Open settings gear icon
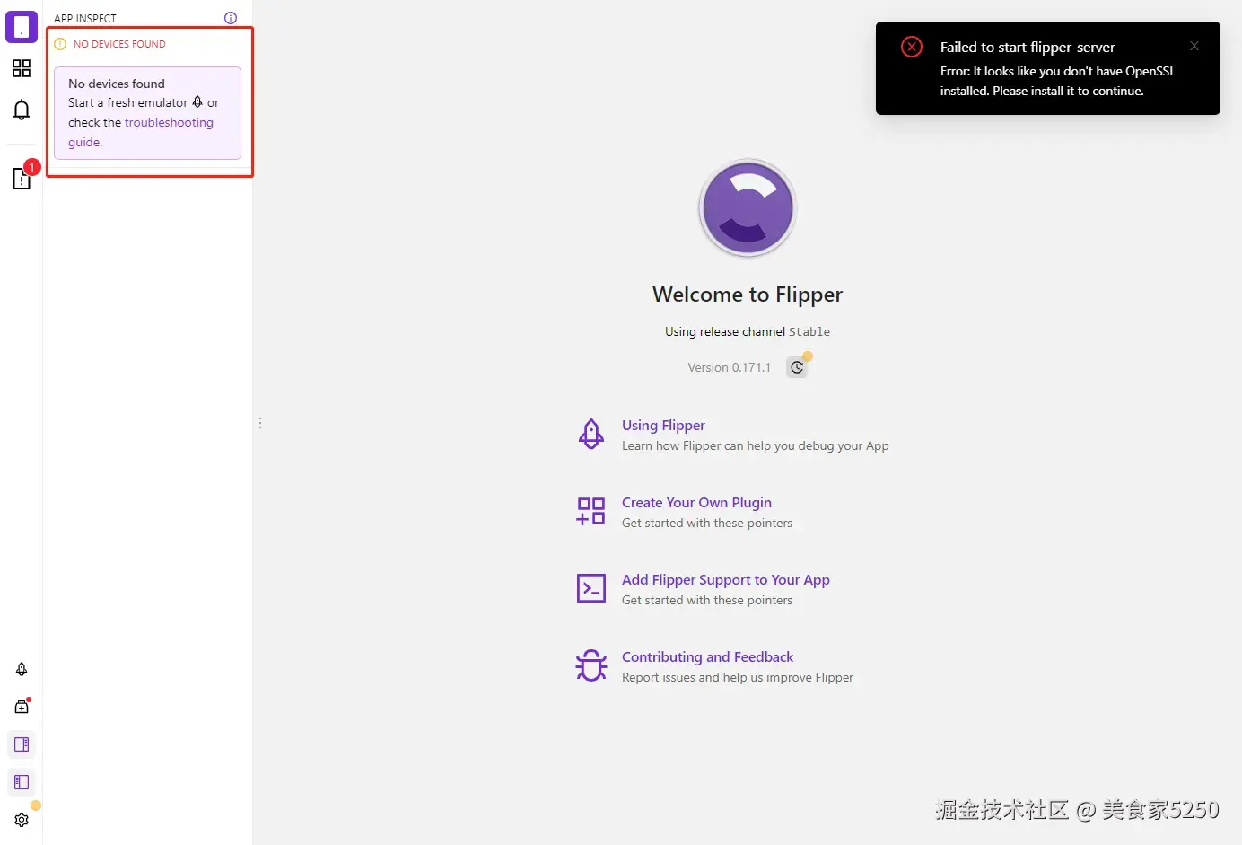 click(22, 820)
